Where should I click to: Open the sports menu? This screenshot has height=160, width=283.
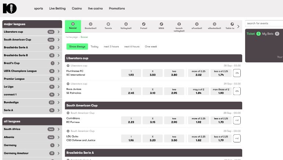click(x=39, y=8)
